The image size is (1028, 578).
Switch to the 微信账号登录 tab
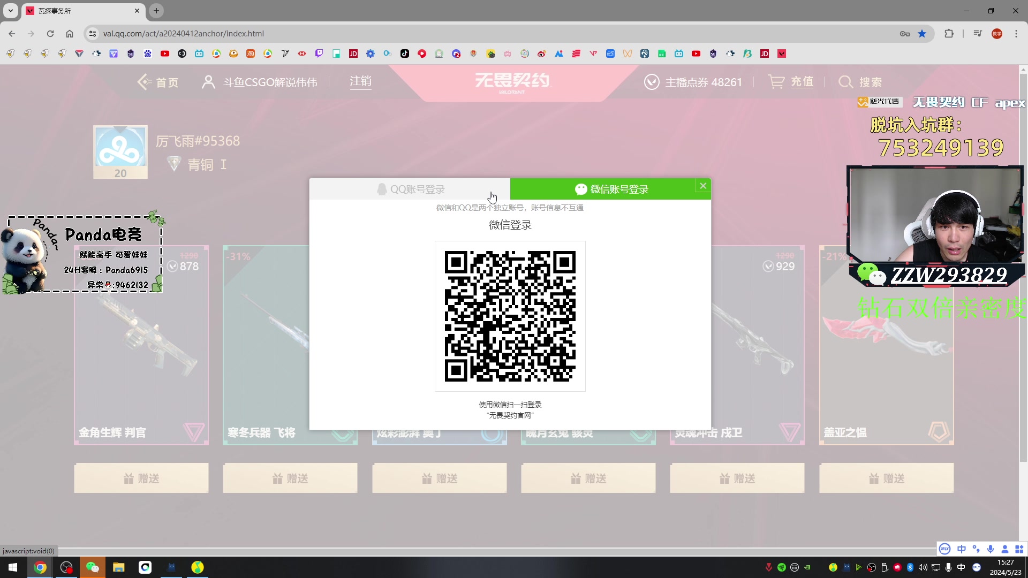point(610,189)
